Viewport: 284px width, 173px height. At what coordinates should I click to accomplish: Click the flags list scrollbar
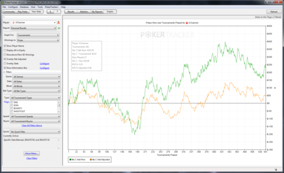point(58,107)
